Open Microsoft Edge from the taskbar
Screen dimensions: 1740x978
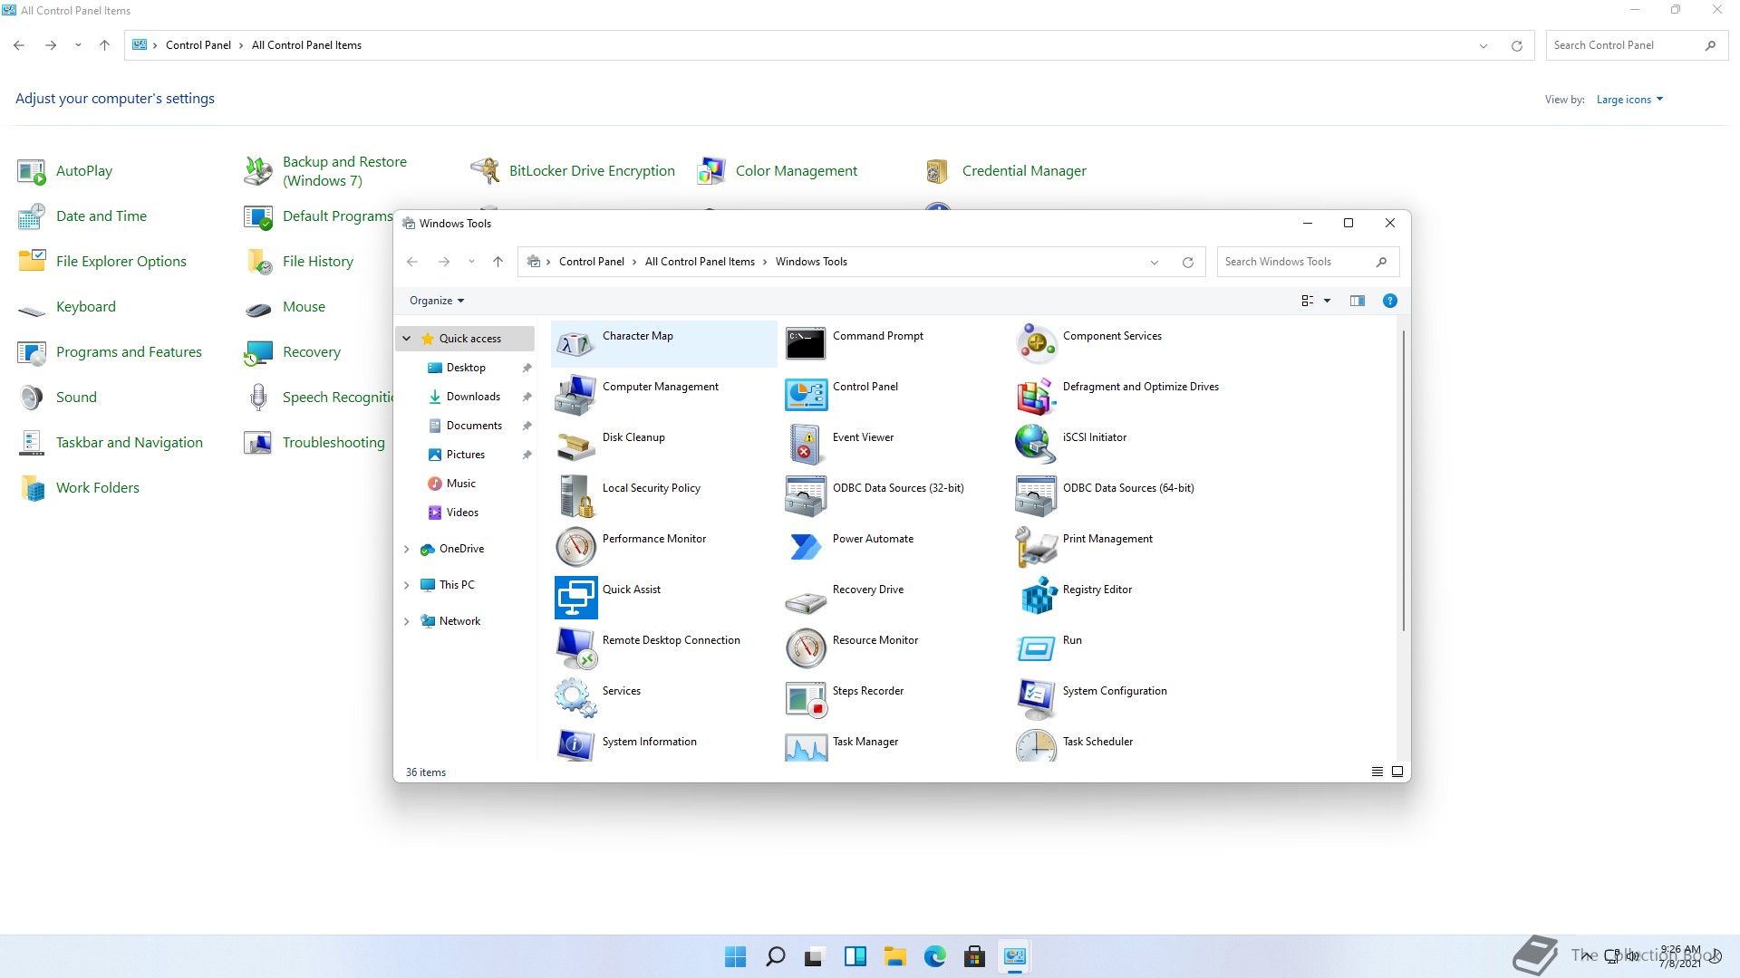[935, 956]
